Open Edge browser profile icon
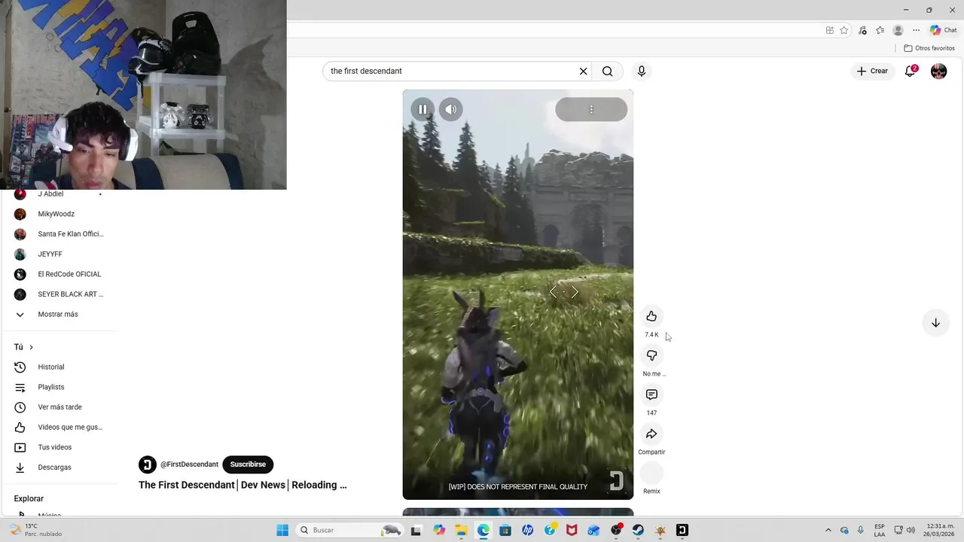964x542 pixels. pos(898,30)
